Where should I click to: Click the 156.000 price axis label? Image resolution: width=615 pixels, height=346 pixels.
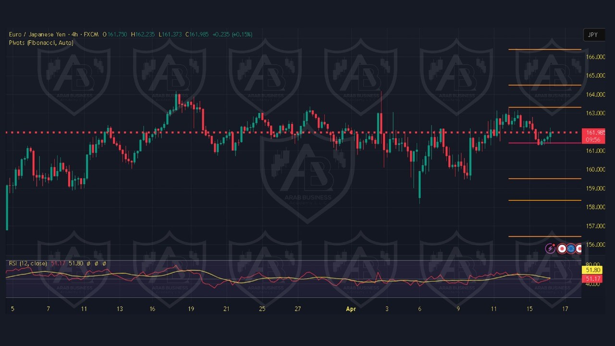(x=595, y=245)
